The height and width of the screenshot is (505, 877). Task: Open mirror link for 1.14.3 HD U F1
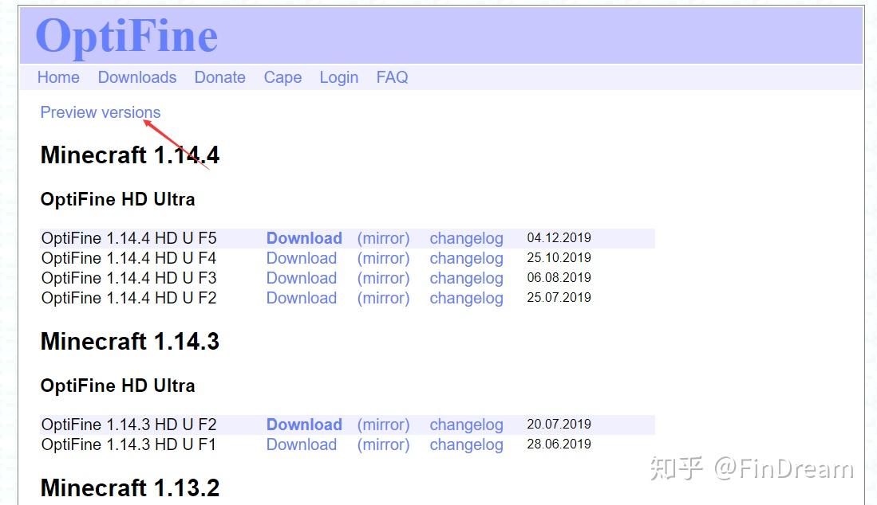[x=384, y=444]
